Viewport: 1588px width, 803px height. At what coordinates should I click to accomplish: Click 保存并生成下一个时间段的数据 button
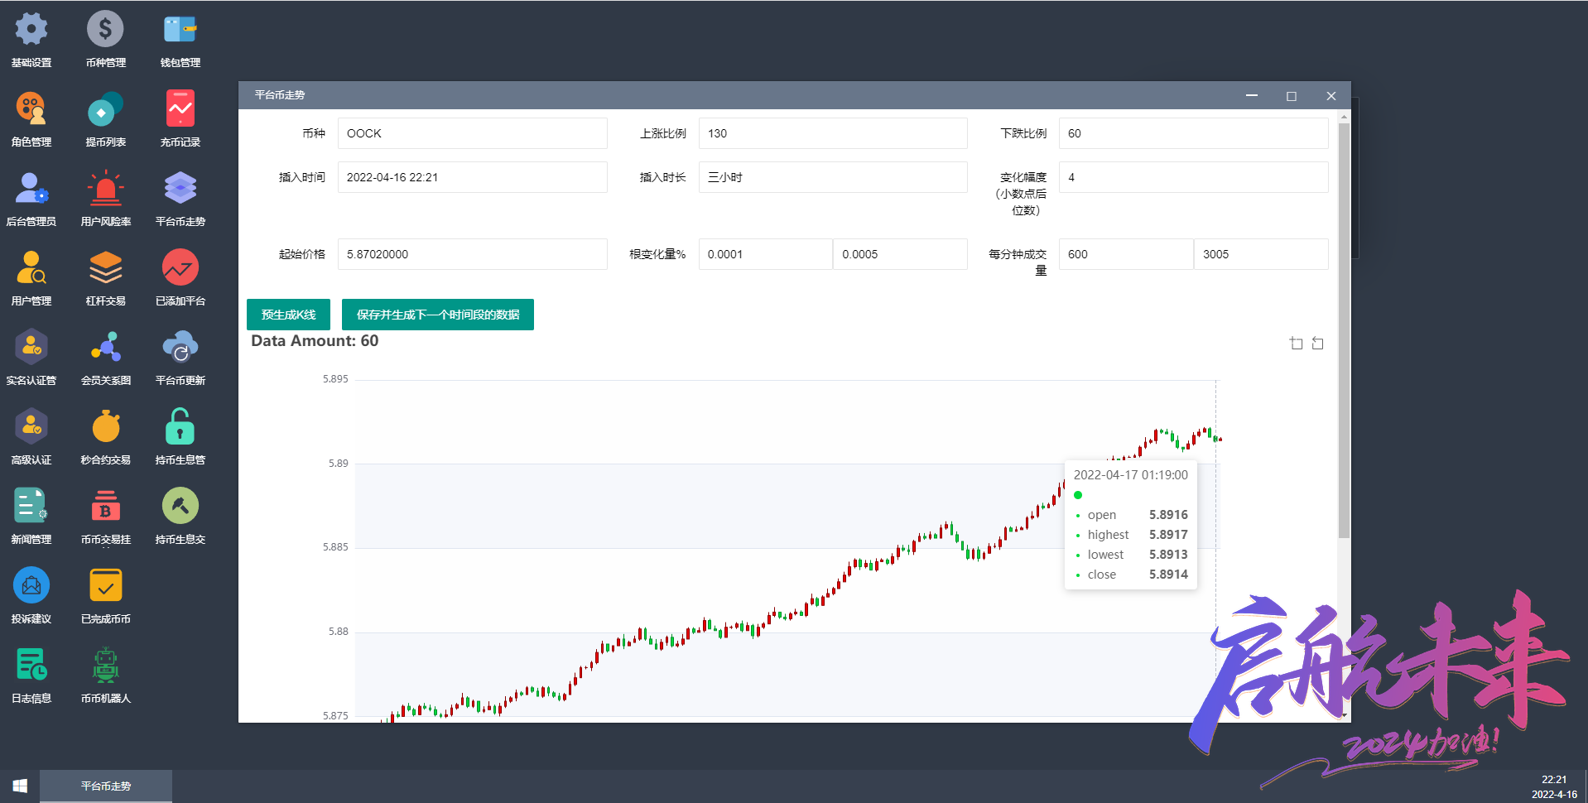point(438,315)
